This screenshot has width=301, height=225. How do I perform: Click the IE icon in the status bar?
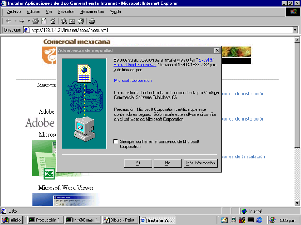click(4, 211)
